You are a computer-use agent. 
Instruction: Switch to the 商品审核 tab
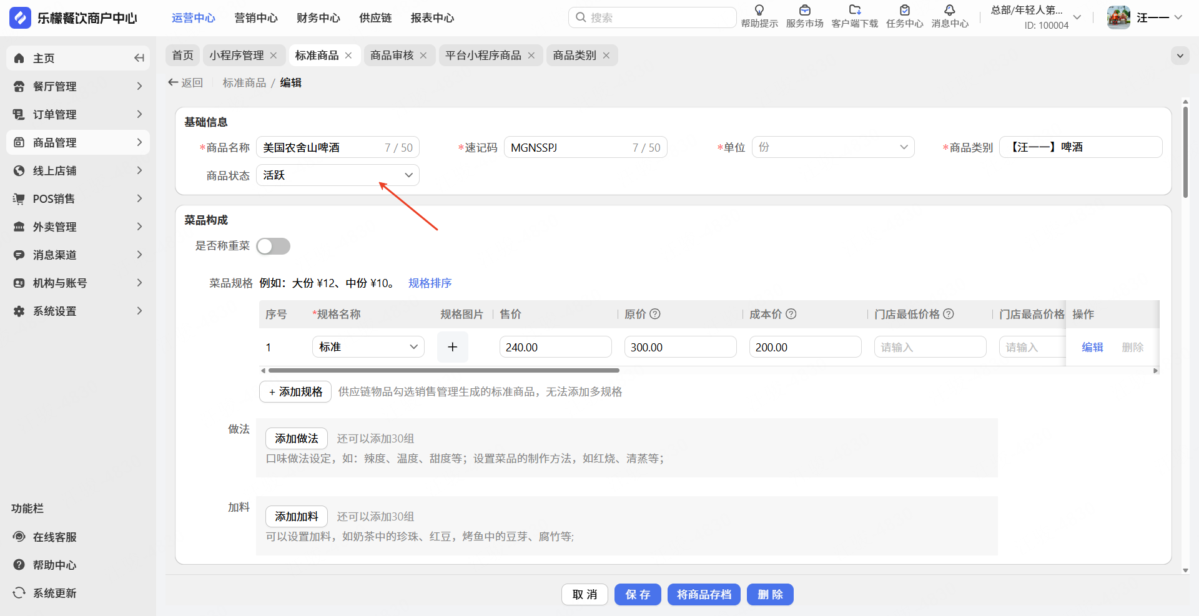[392, 56]
